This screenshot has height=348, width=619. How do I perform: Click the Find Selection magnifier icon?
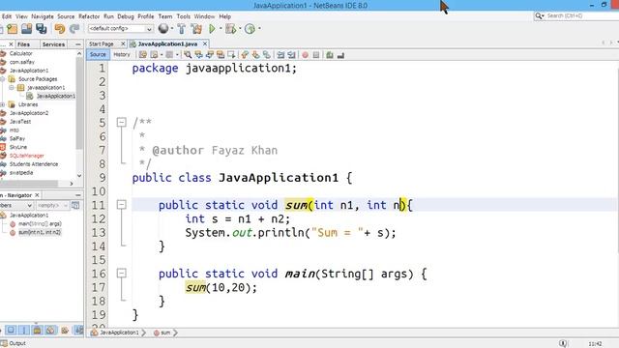(x=188, y=55)
